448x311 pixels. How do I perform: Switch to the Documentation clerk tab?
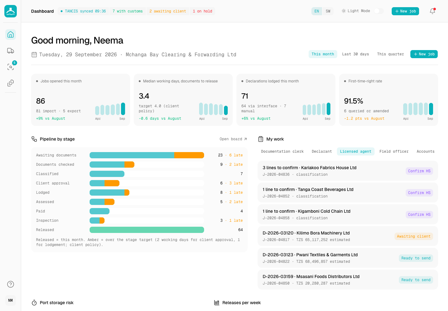[282, 151]
